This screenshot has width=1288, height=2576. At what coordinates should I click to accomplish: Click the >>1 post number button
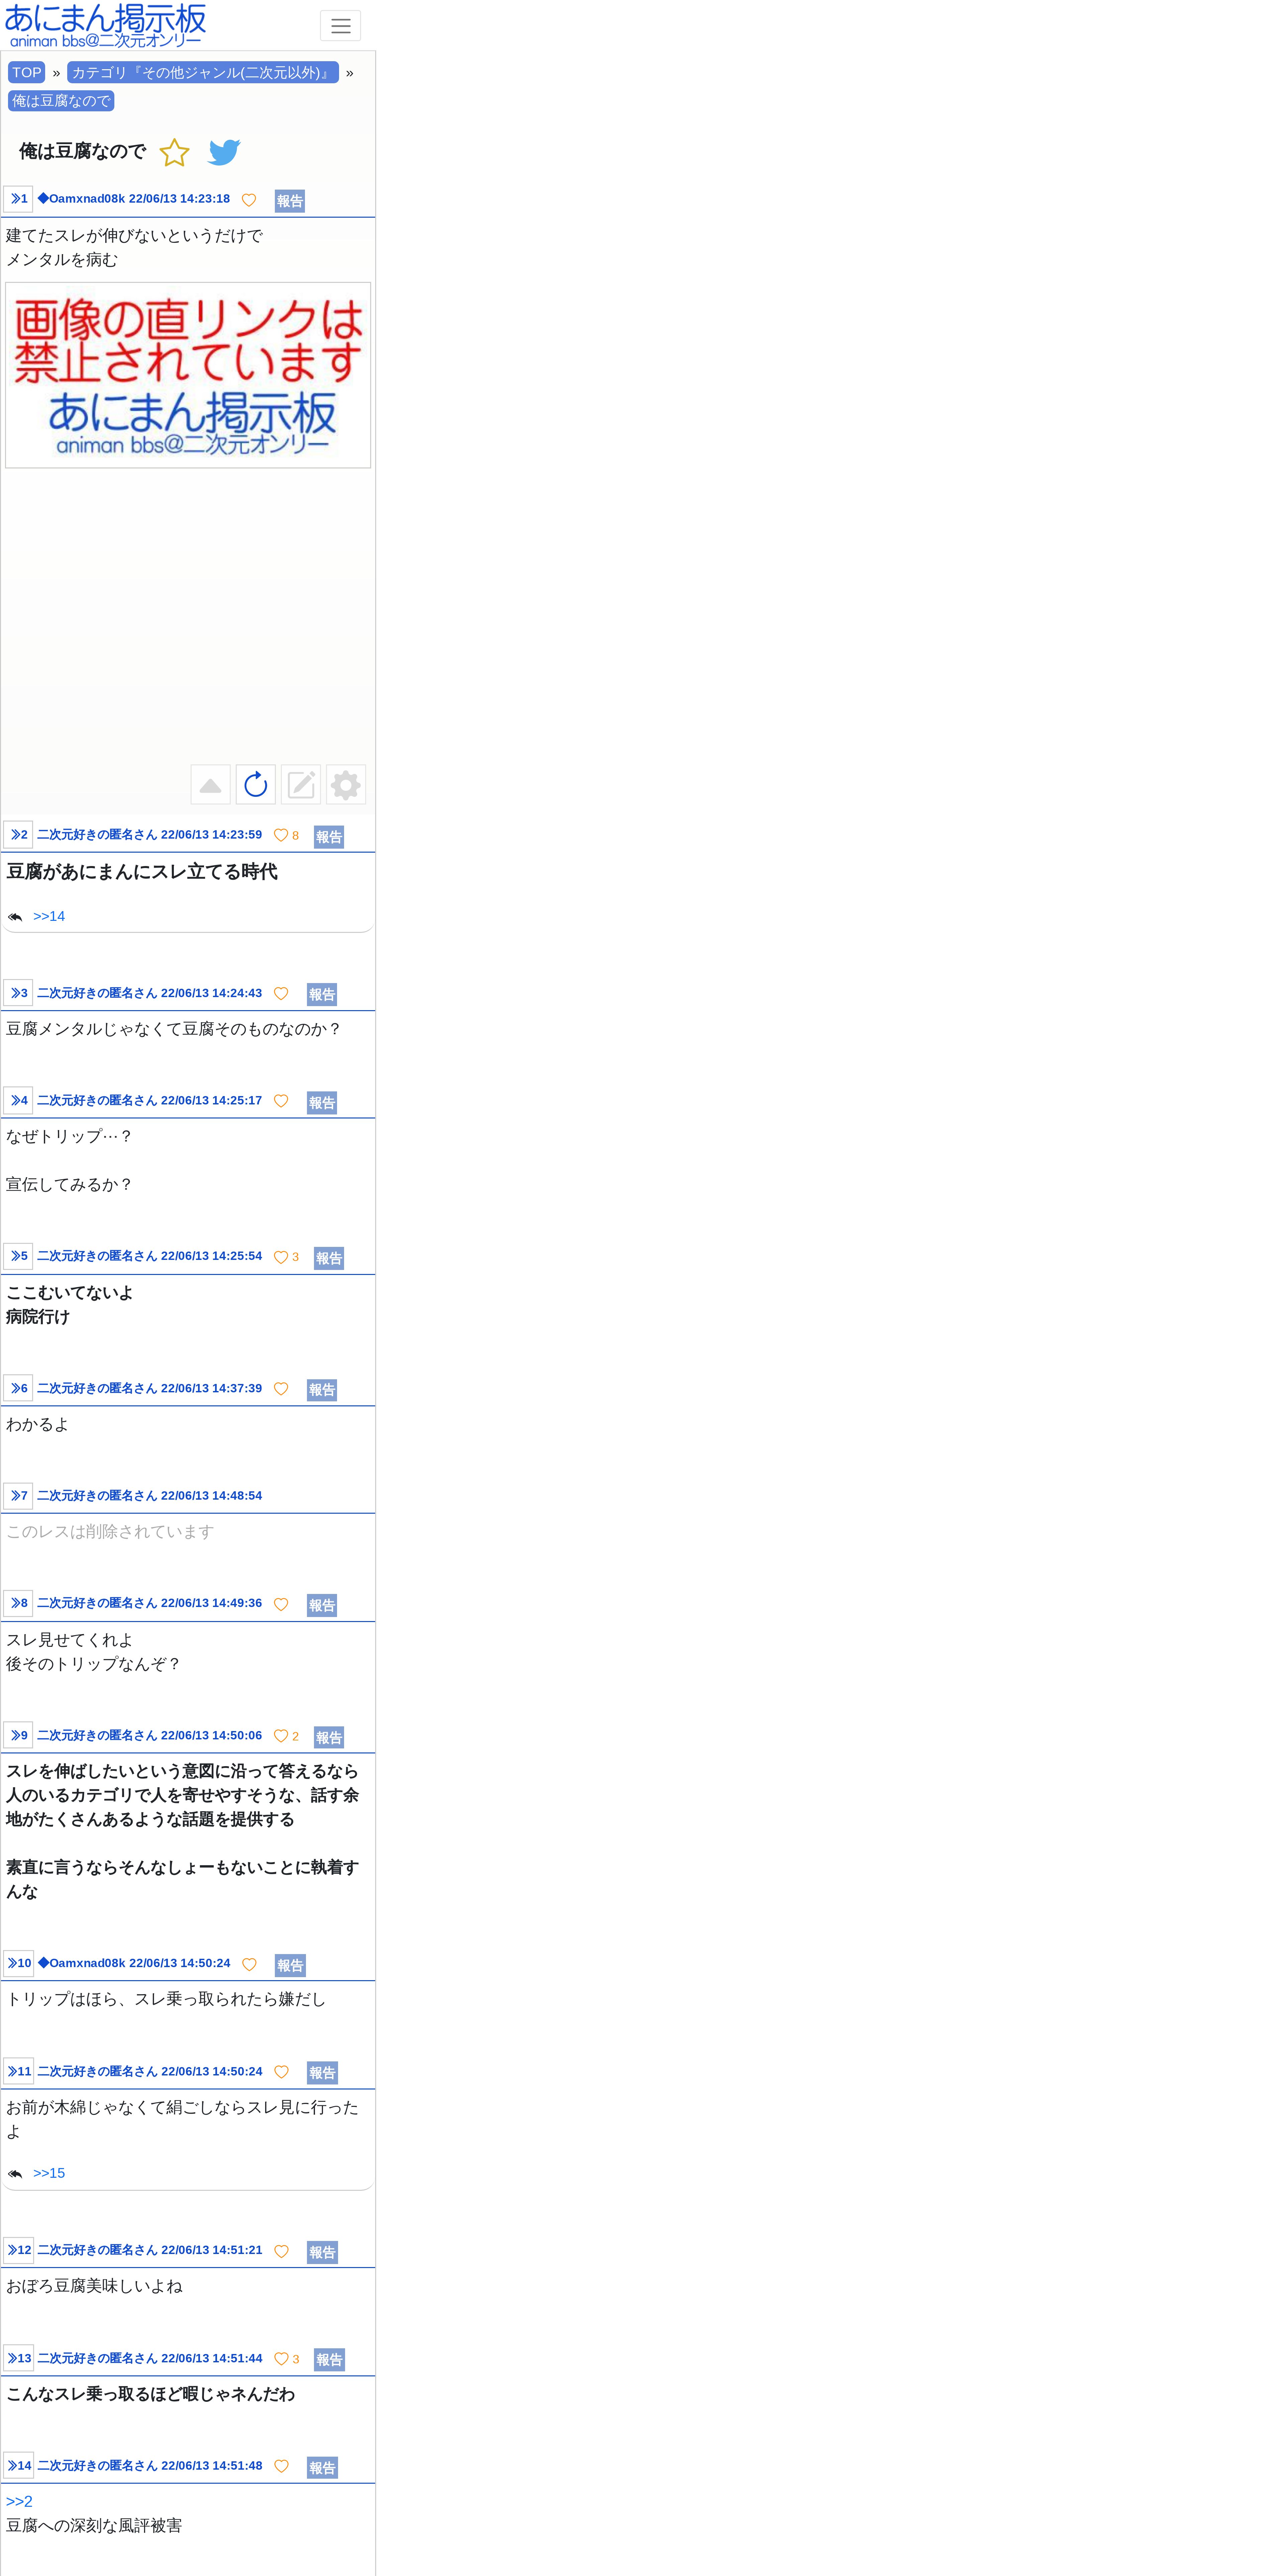tap(18, 199)
